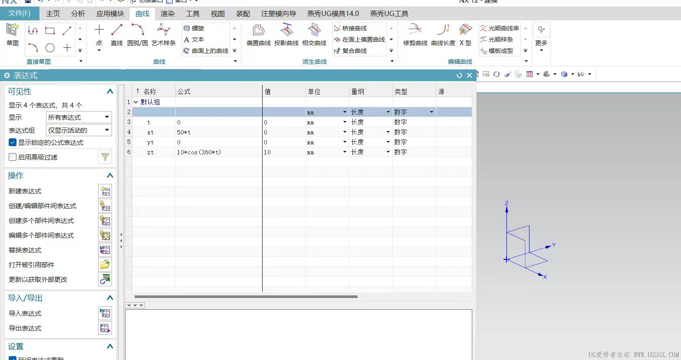
Task: Open the 表达式组 仅显示活动的 dropdown
Action: tap(79, 130)
